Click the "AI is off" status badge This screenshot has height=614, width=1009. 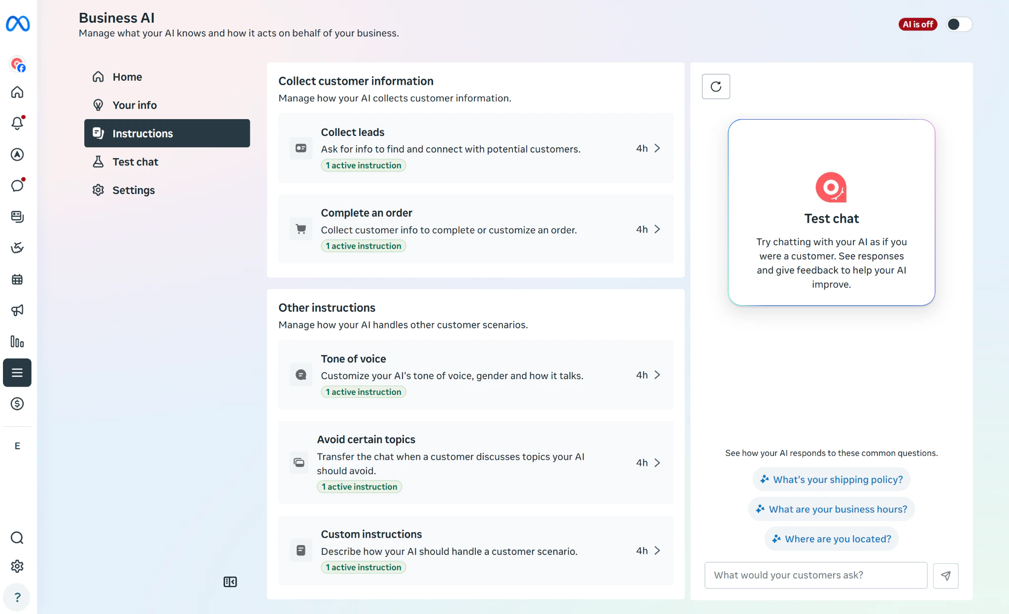pyautogui.click(x=918, y=24)
